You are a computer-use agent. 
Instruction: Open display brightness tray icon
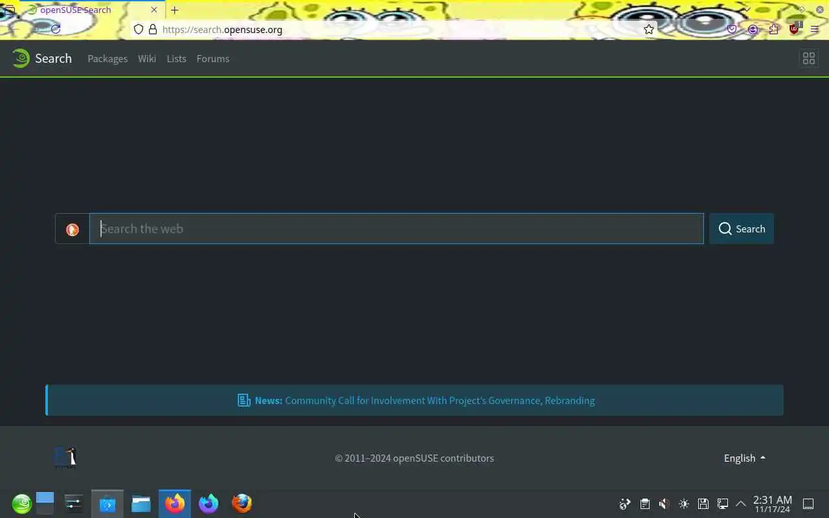pos(684,504)
